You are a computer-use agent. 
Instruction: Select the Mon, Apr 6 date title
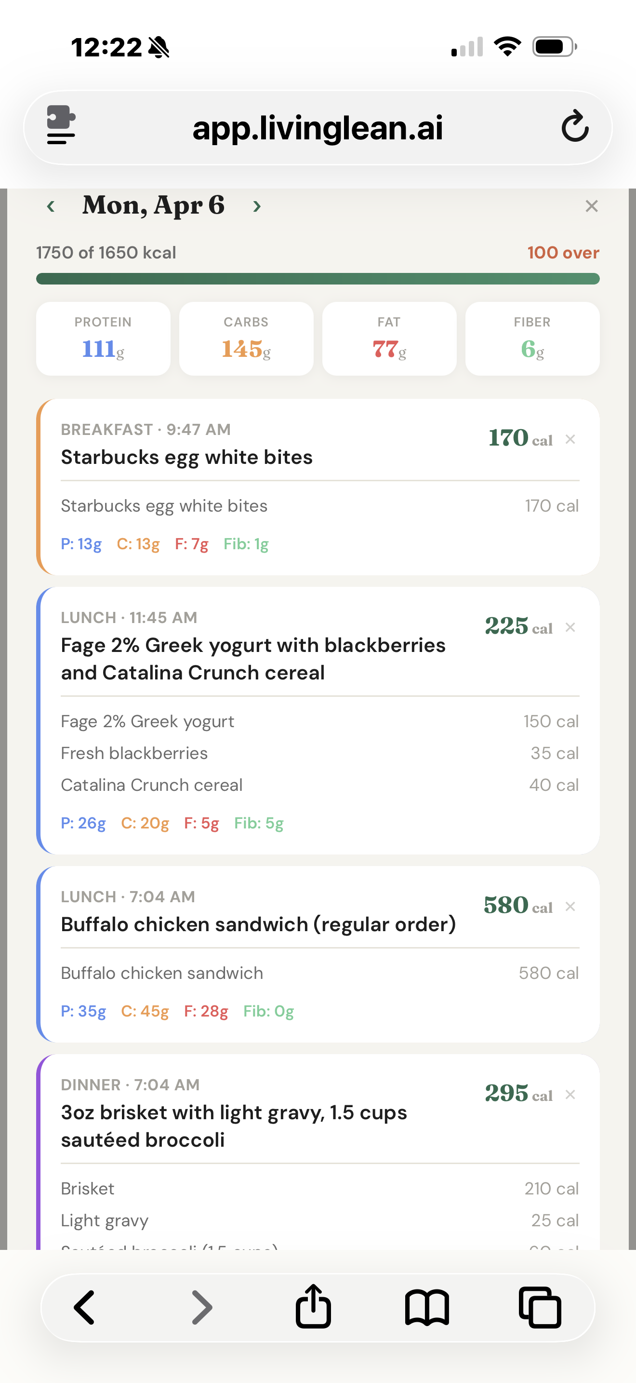(155, 205)
